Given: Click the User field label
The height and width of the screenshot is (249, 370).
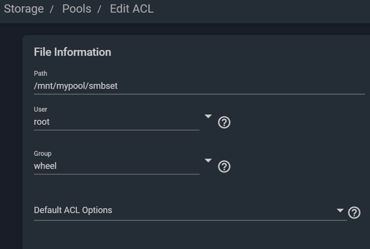Looking at the screenshot, I should tap(41, 110).
